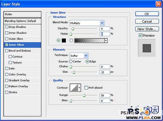163x121 pixels.
Task: Click the New Style button
Action: [x=147, y=29]
